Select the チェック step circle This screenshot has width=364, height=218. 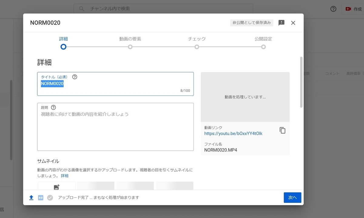[x=197, y=47]
